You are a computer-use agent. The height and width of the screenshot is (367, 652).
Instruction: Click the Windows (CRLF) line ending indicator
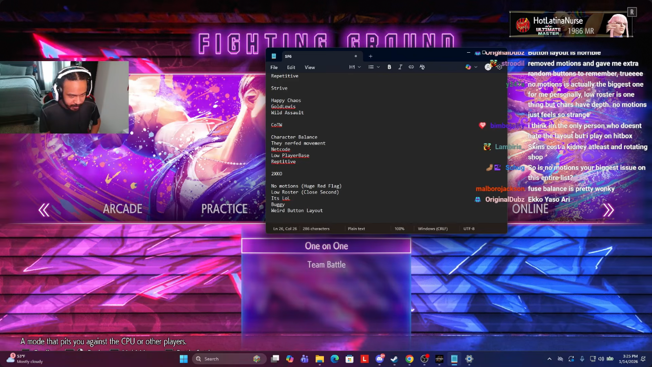click(x=432, y=229)
